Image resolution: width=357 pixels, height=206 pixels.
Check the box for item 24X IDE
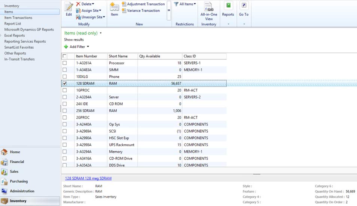[65, 104]
